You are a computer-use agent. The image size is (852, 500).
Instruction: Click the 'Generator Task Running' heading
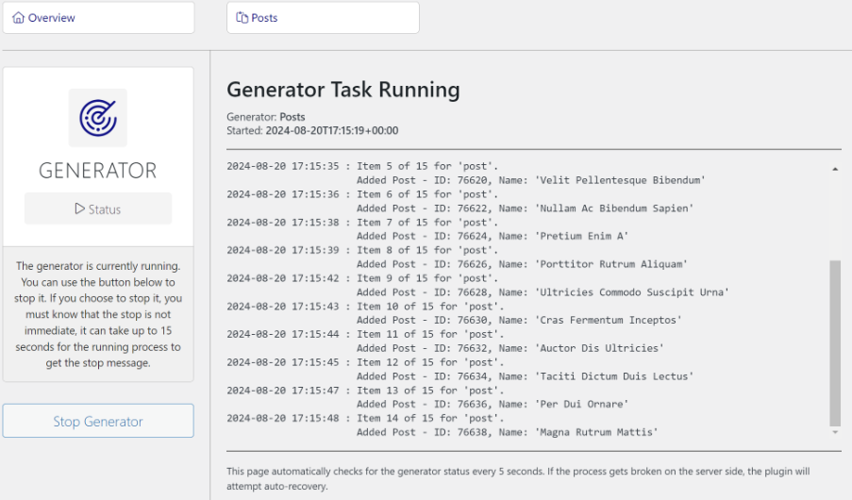coord(343,90)
